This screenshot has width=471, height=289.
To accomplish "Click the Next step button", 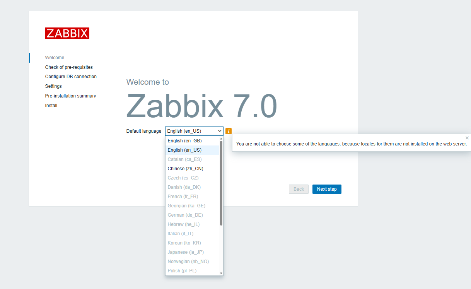I will [x=327, y=189].
